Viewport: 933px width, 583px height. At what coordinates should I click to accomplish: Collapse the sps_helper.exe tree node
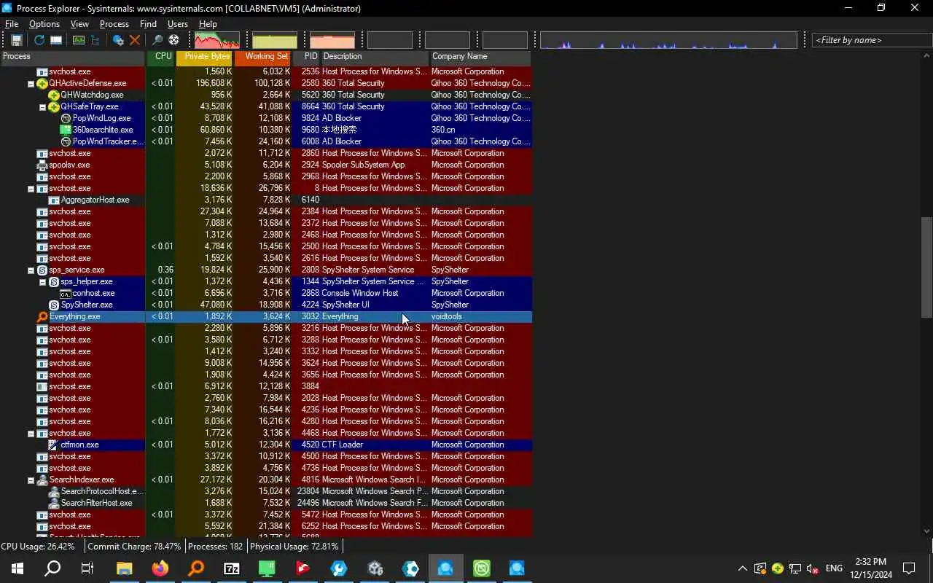(42, 281)
